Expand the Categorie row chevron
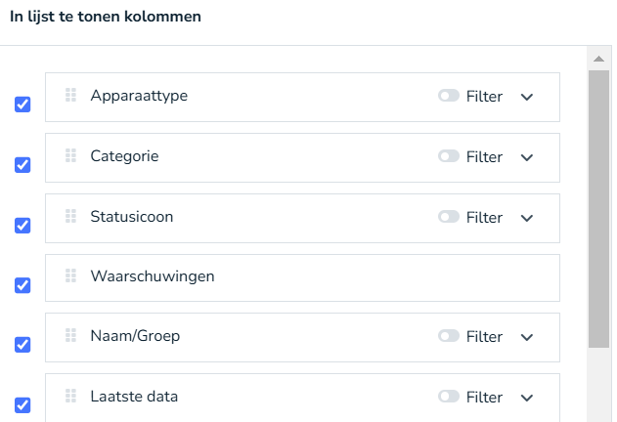Image resolution: width=617 pixels, height=422 pixels. (x=527, y=157)
